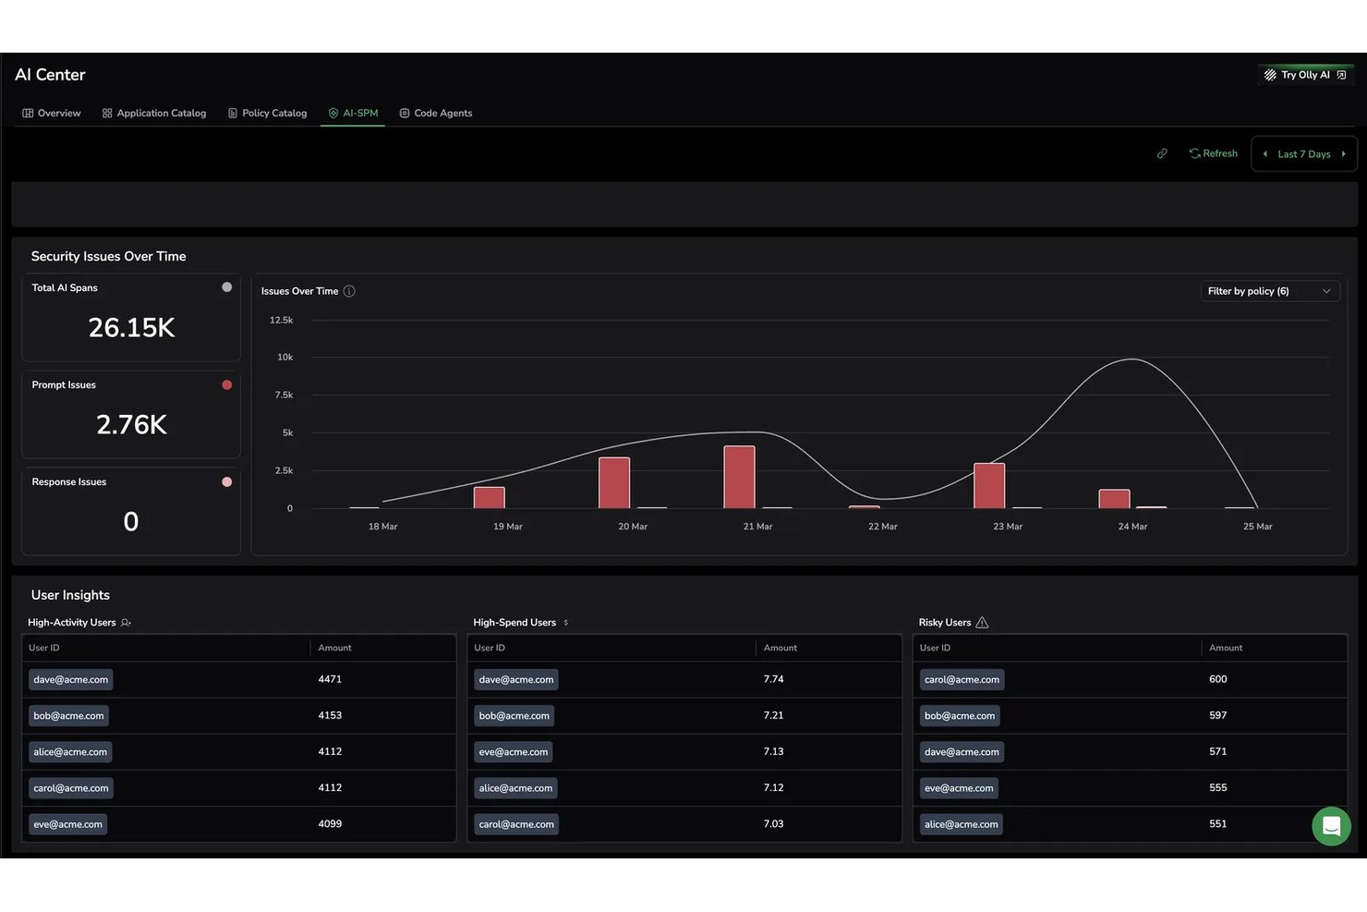Viewport: 1367px width, 912px height.
Task: Click alice@acme.com in Risky Users
Action: pos(962,824)
